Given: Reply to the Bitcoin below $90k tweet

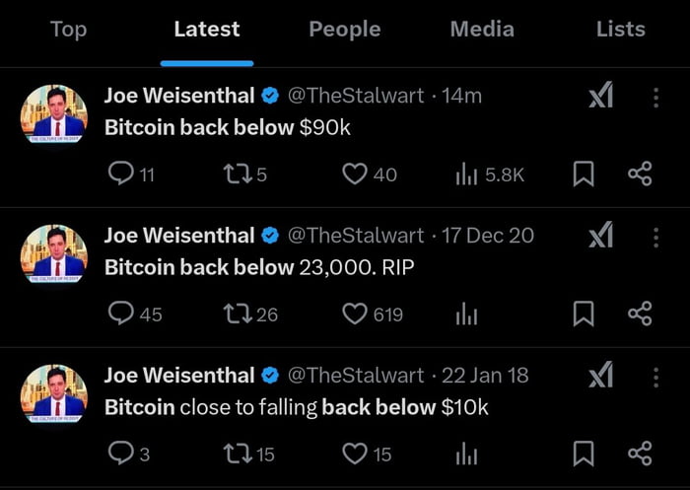Looking at the screenshot, I should click(120, 175).
